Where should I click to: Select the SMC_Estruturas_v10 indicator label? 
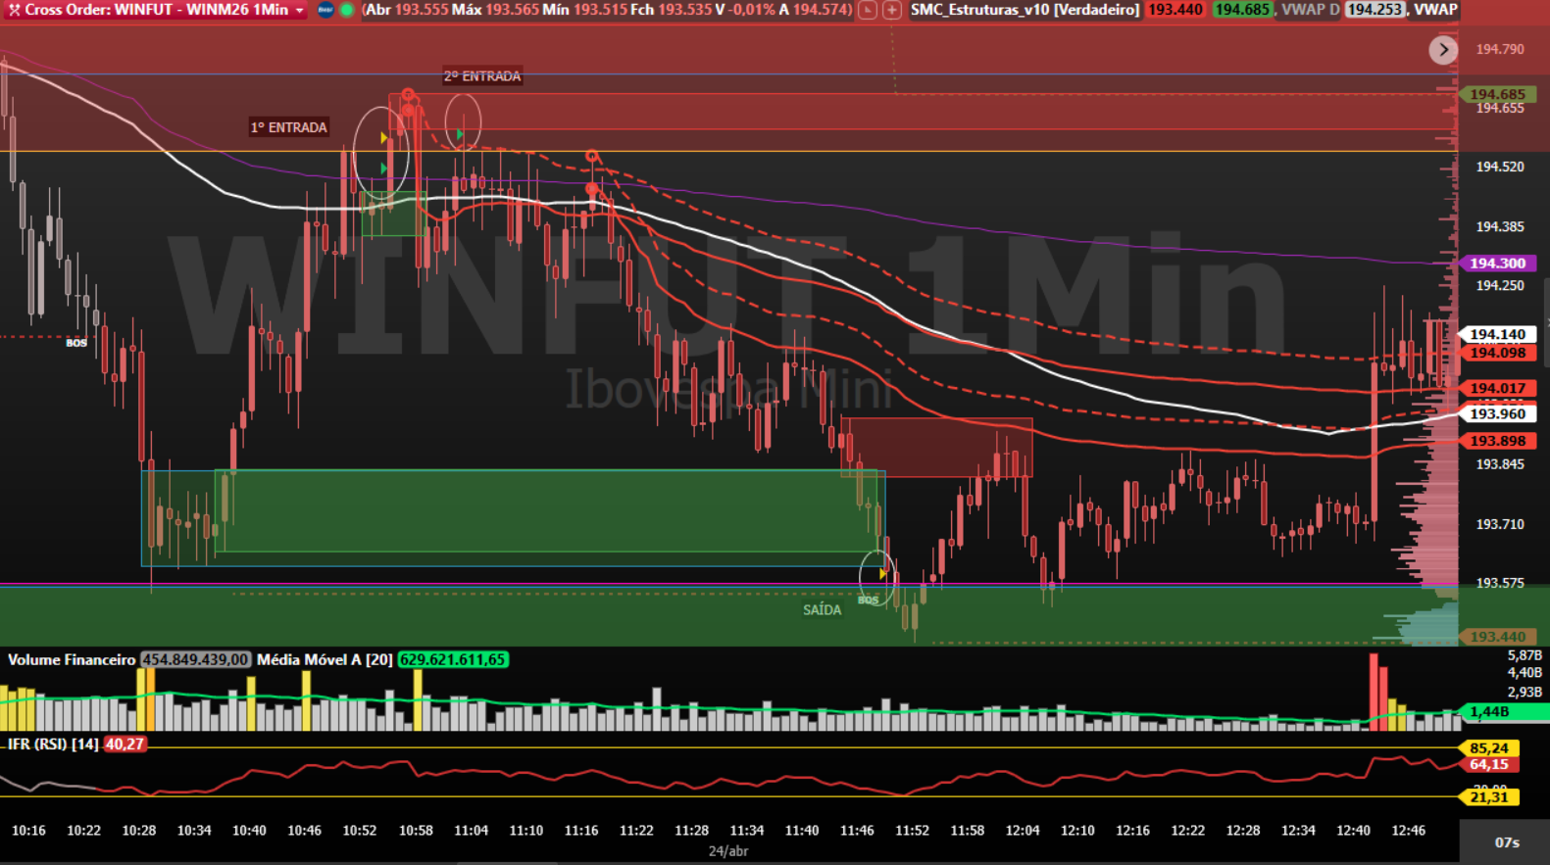[1025, 10]
